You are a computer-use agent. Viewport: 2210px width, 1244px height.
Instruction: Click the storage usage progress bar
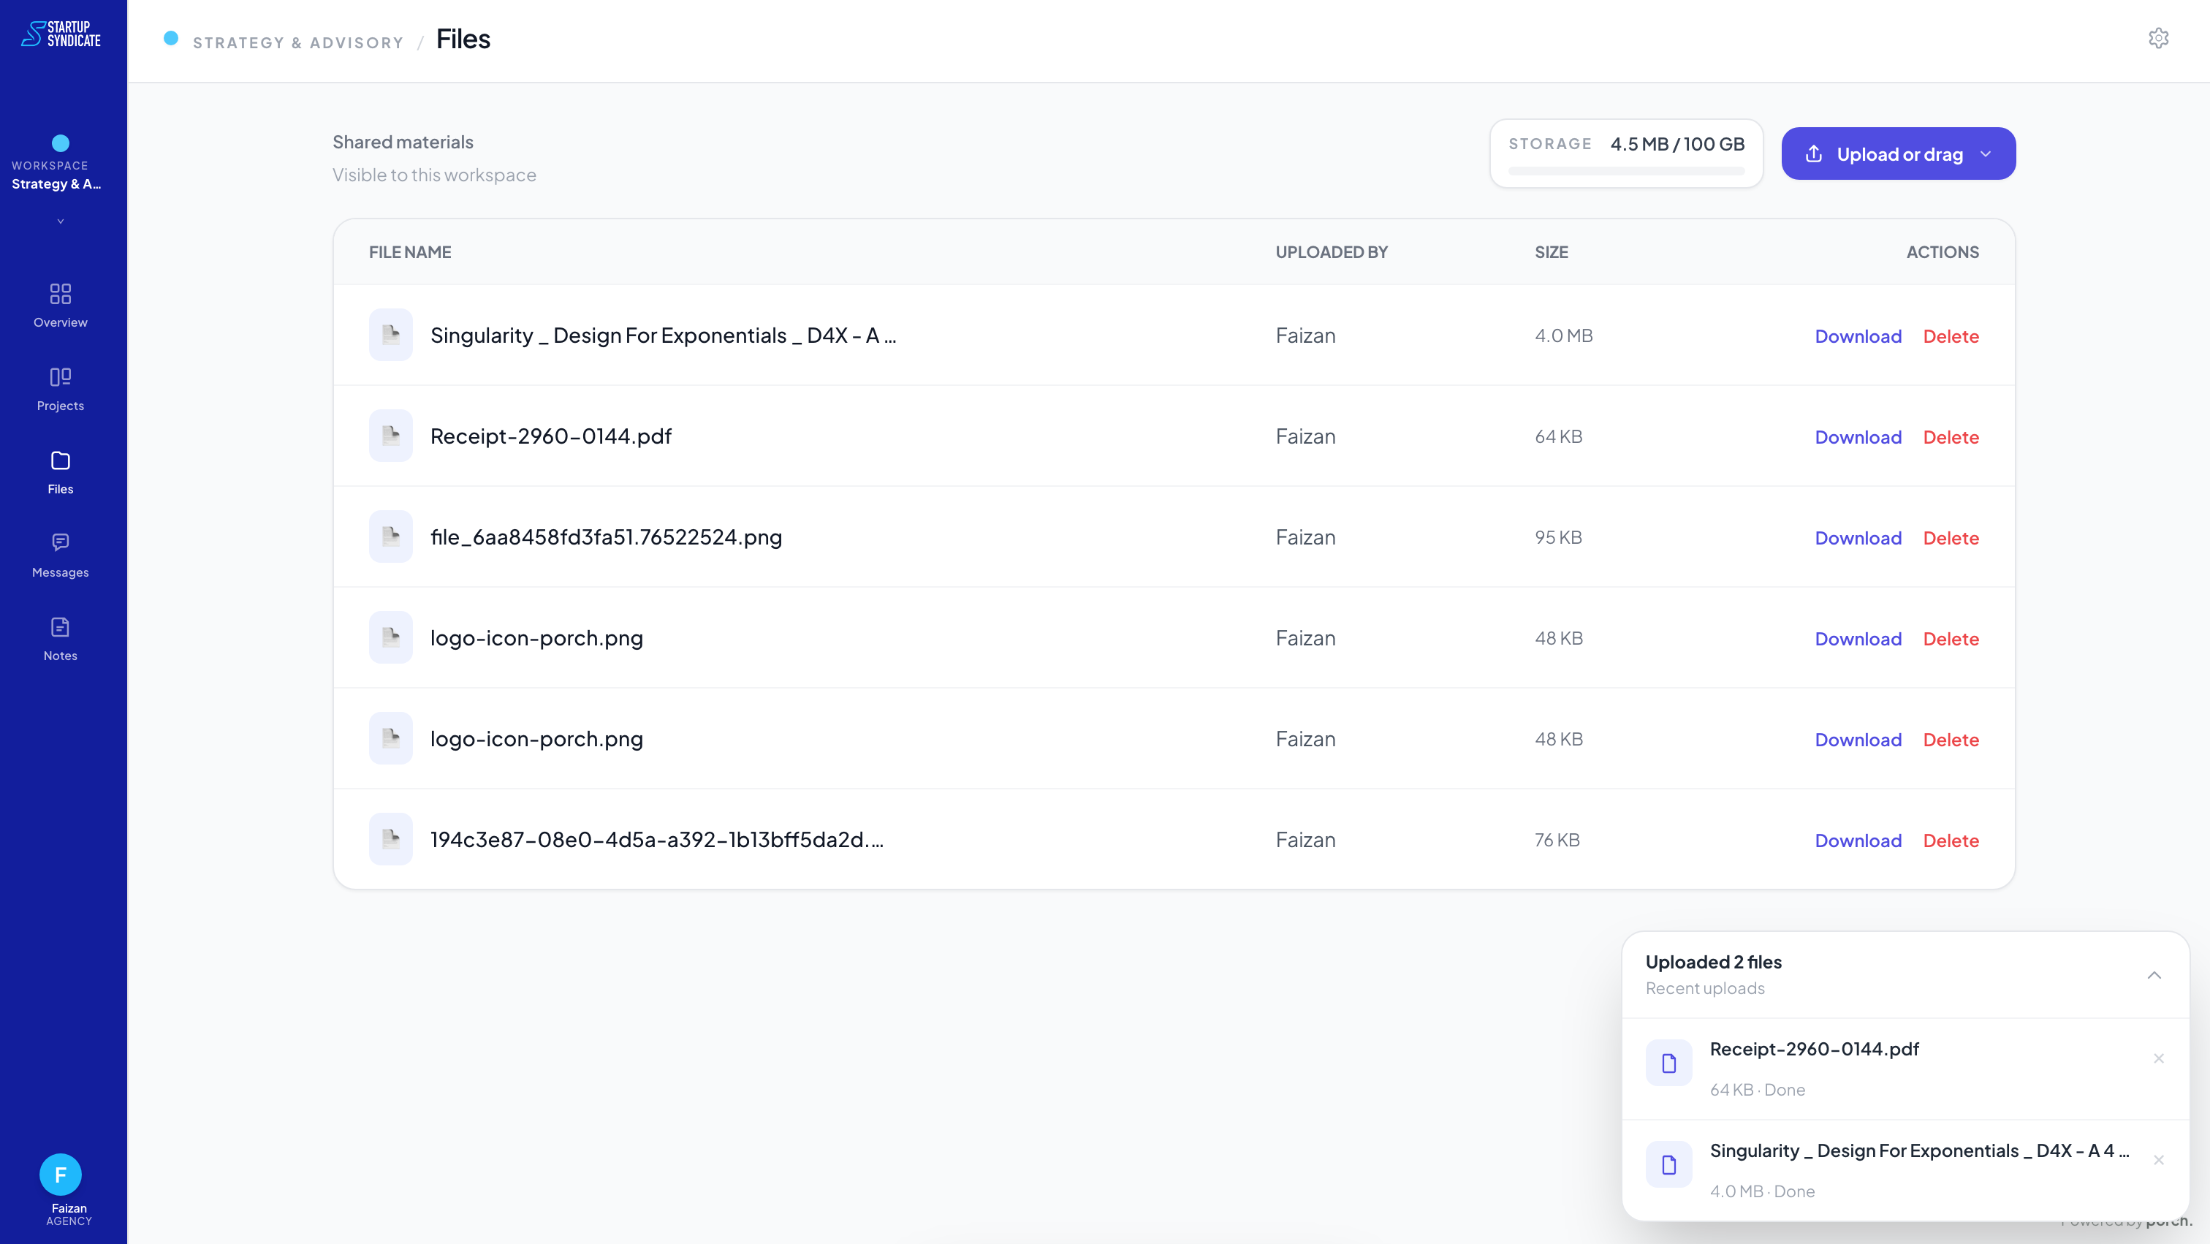(x=1626, y=171)
